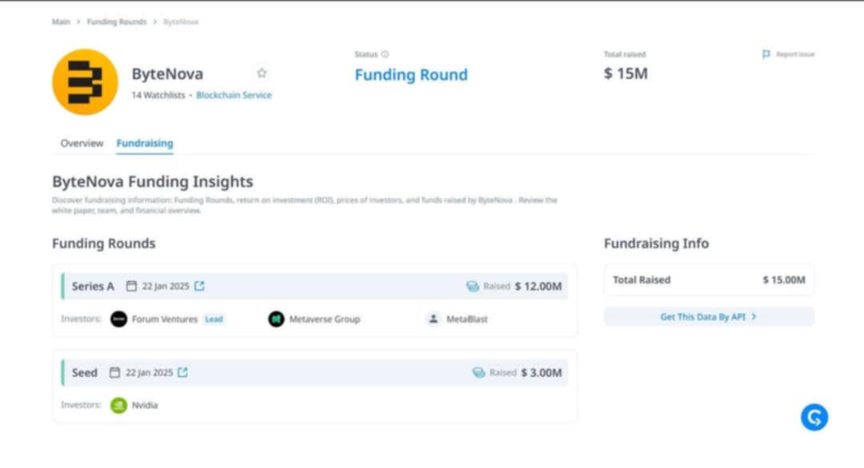Go to Main breadcrumb

[61, 22]
